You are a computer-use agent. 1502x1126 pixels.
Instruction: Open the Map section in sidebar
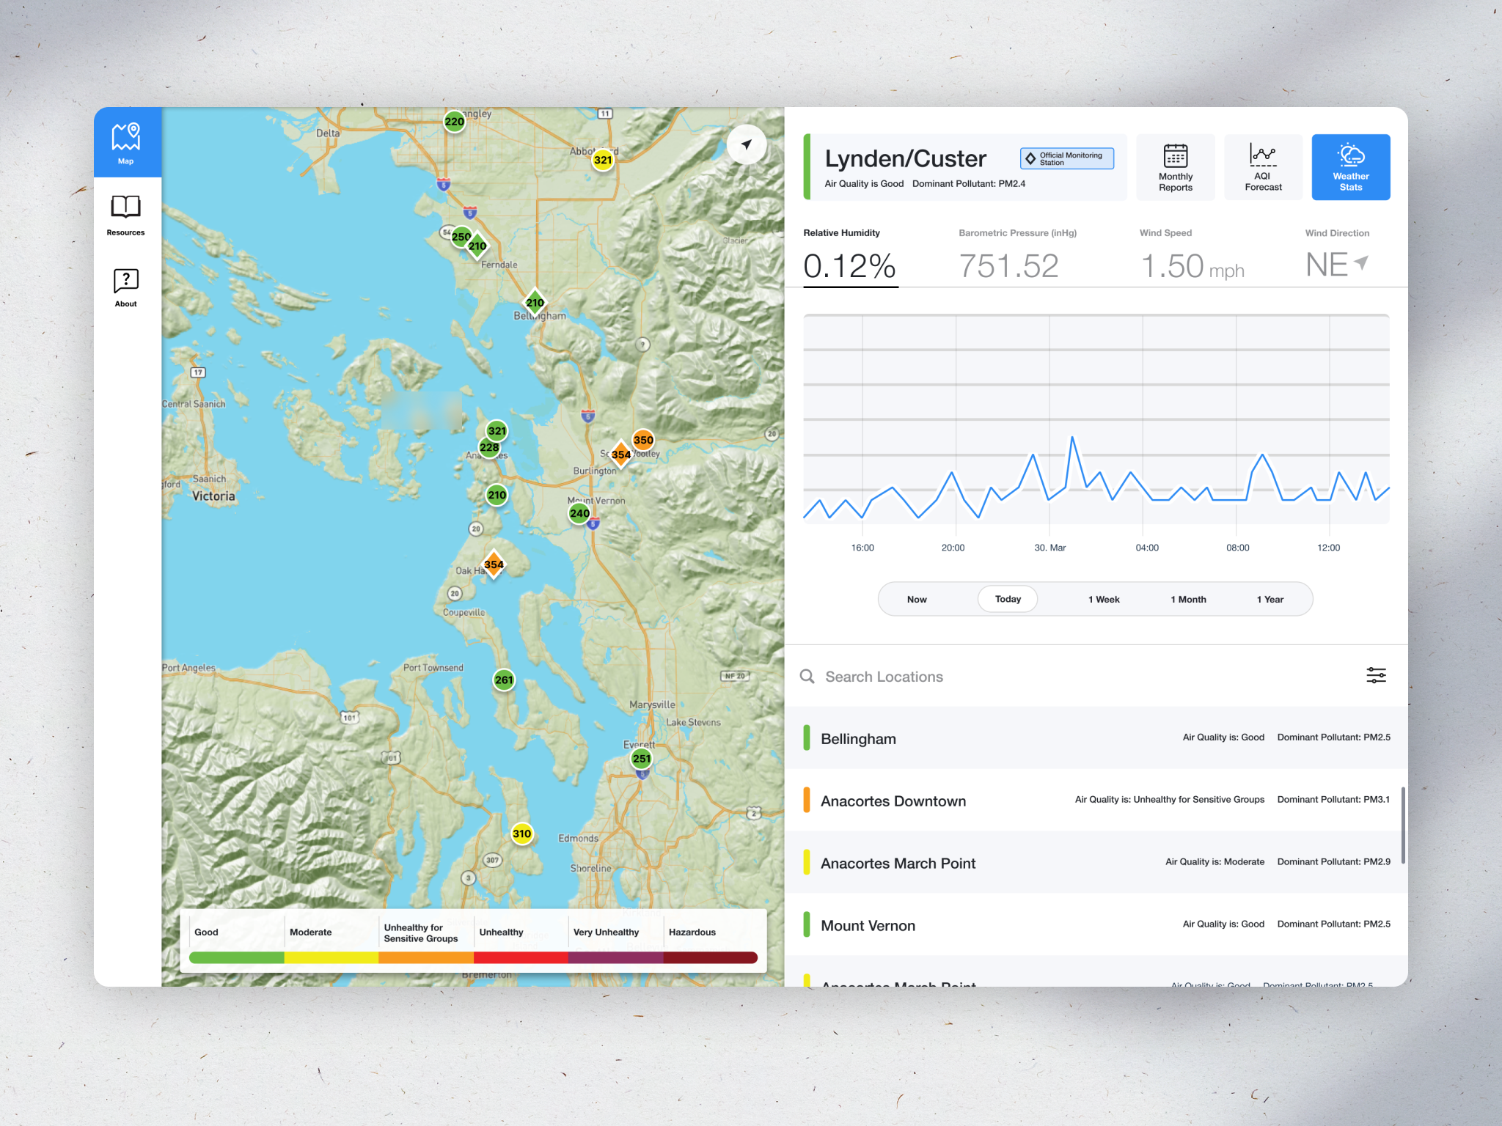(127, 142)
